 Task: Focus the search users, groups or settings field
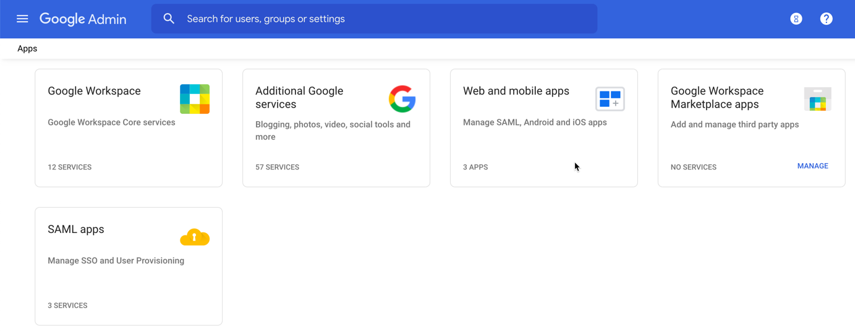coord(374,19)
